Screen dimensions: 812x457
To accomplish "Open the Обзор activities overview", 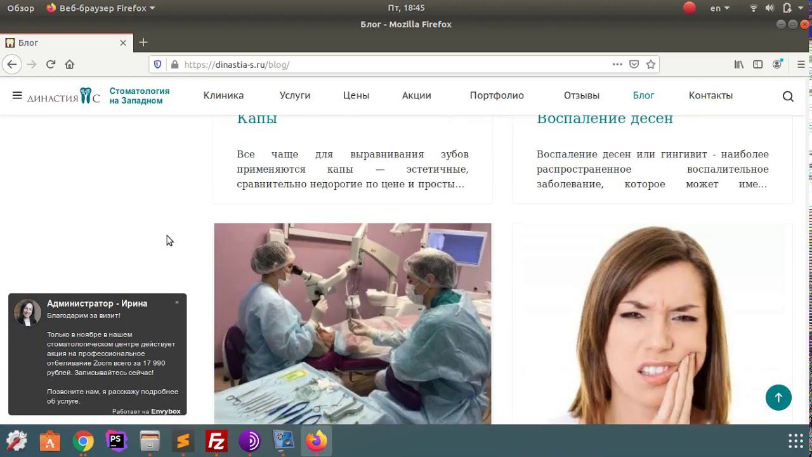I will pos(20,8).
